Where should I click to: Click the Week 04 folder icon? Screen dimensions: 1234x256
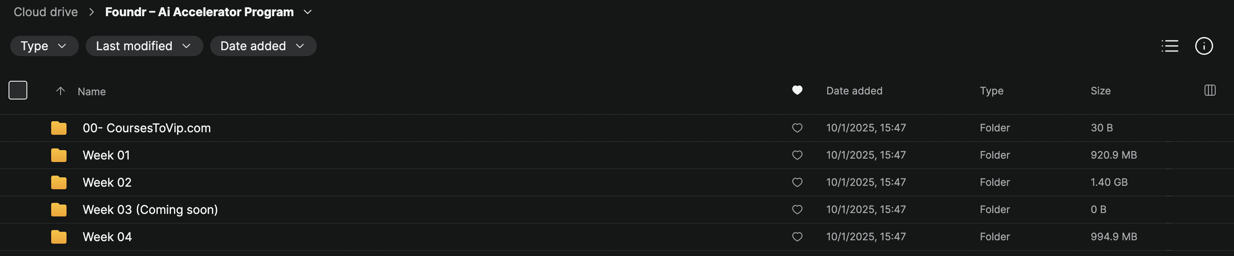coord(58,237)
